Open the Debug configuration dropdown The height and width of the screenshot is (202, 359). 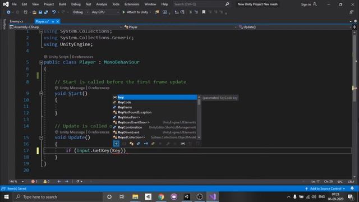(x=81, y=12)
